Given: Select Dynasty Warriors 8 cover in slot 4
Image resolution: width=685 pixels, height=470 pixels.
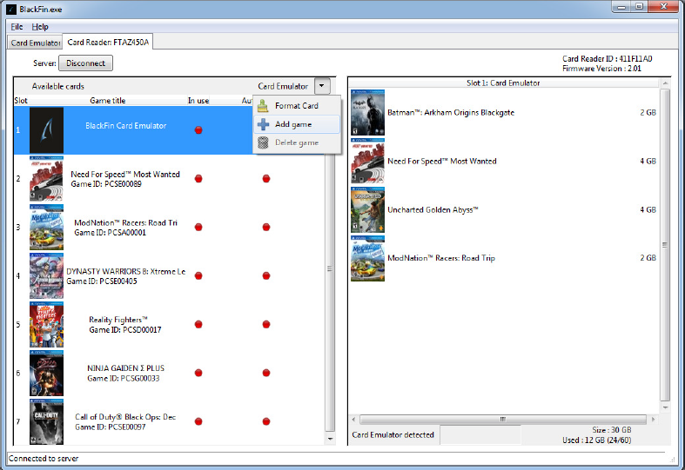Looking at the screenshot, I should click(46, 275).
